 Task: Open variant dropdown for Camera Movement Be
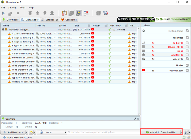[55, 49]
